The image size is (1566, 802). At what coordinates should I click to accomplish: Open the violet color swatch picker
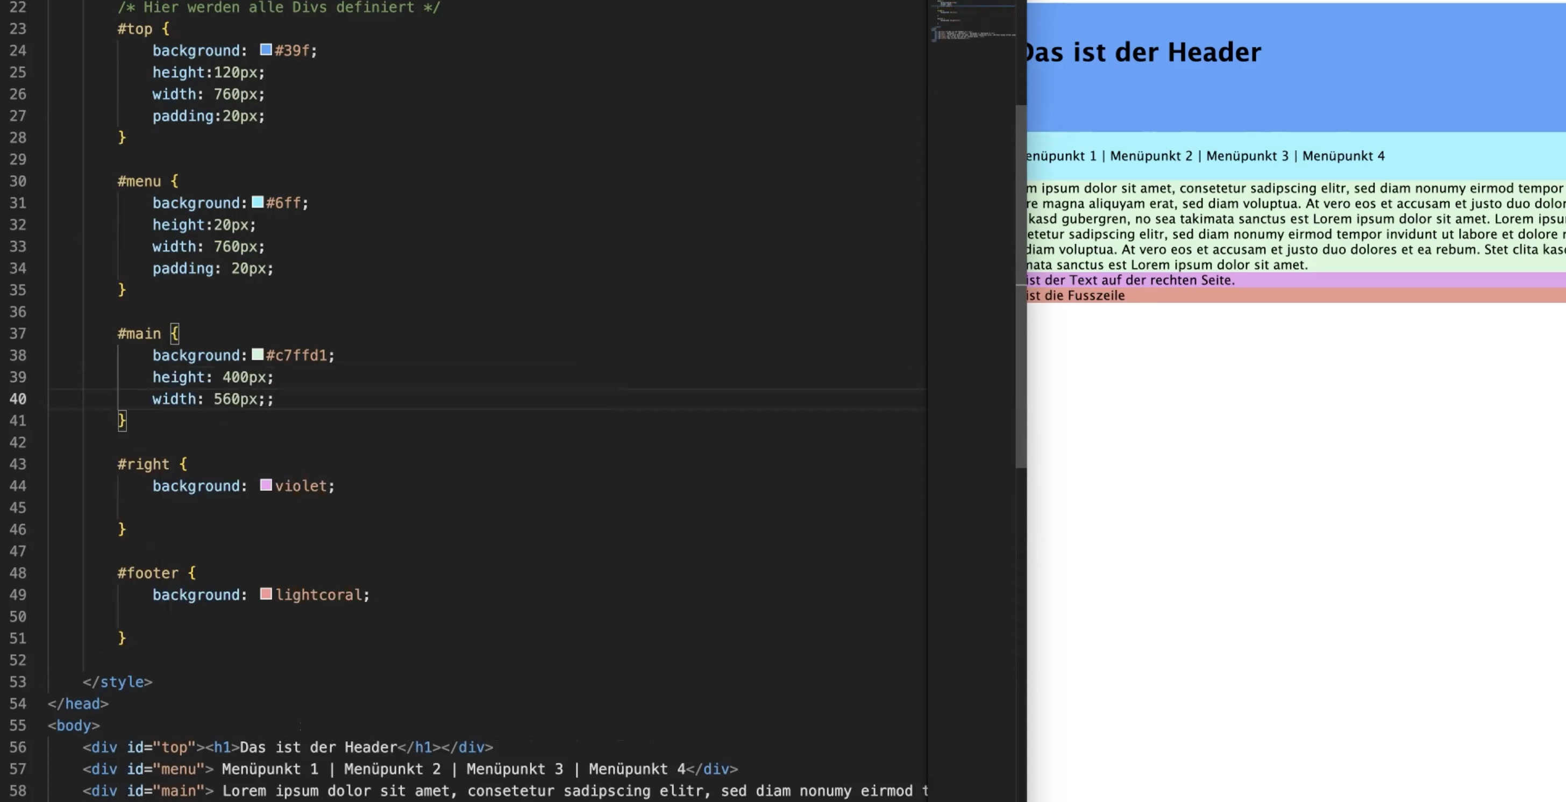266,485
